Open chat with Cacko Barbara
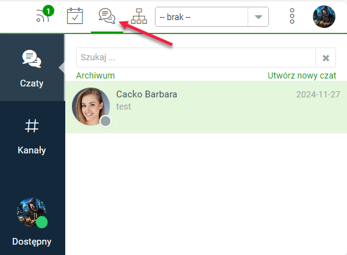The image size is (347, 255). tap(206, 107)
